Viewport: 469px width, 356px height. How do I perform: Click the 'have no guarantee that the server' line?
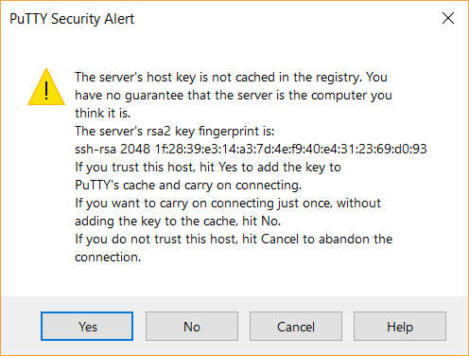tap(234, 96)
